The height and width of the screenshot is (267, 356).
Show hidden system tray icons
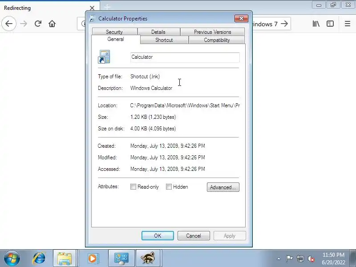point(279,259)
